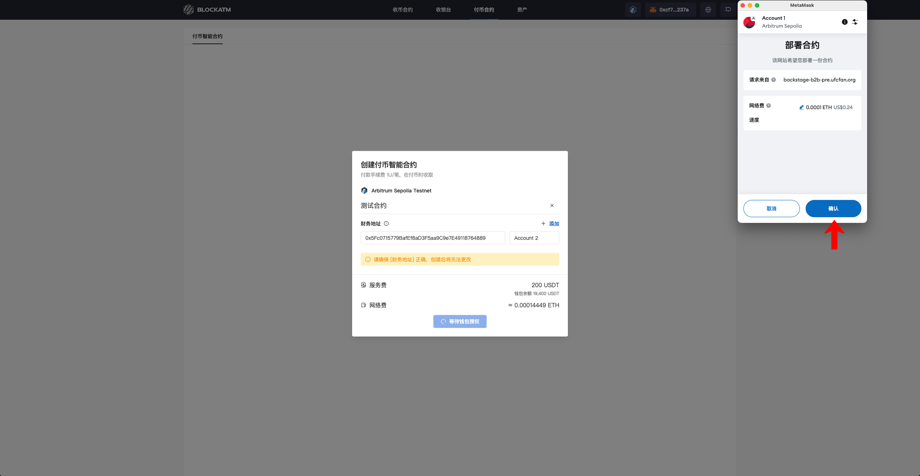Open the 0xcf7...237a wallet dropdown

(x=670, y=10)
